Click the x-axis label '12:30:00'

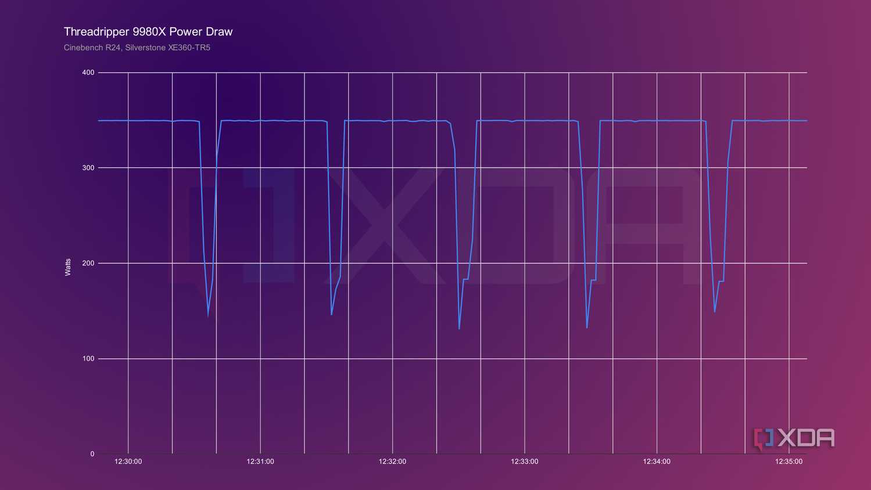[128, 462]
